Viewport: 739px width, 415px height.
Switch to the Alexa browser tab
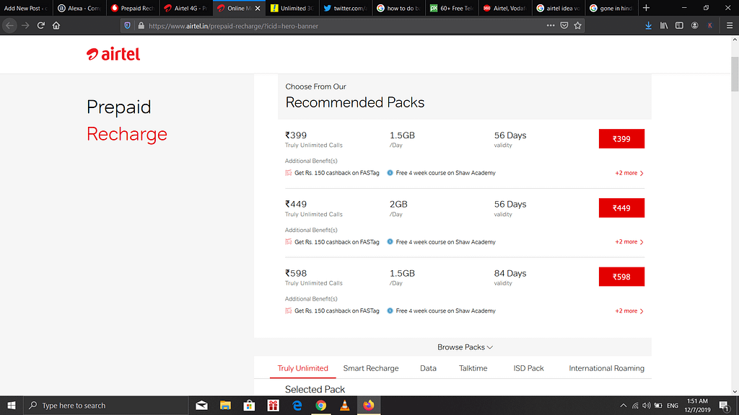[x=79, y=8]
